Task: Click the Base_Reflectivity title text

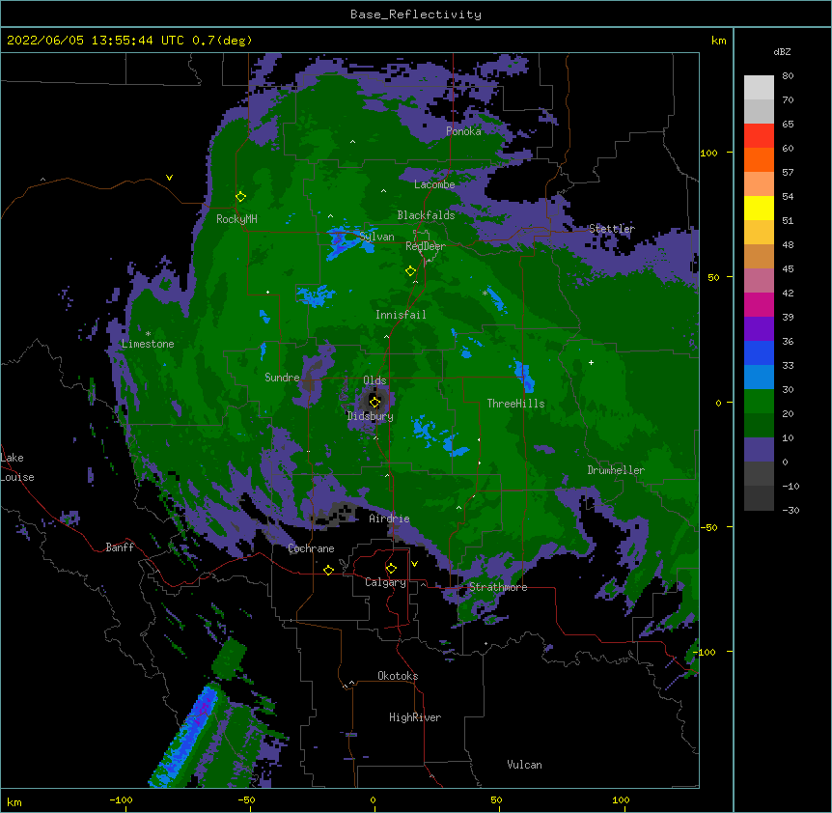Action: point(416,14)
